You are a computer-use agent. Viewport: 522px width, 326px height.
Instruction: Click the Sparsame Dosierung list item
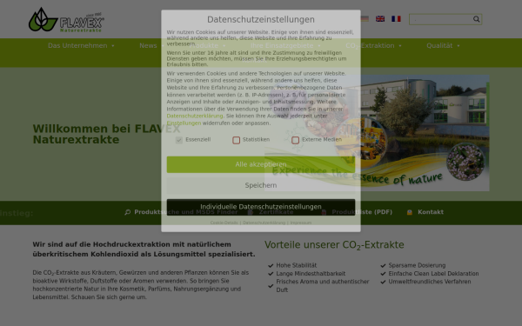(417, 265)
